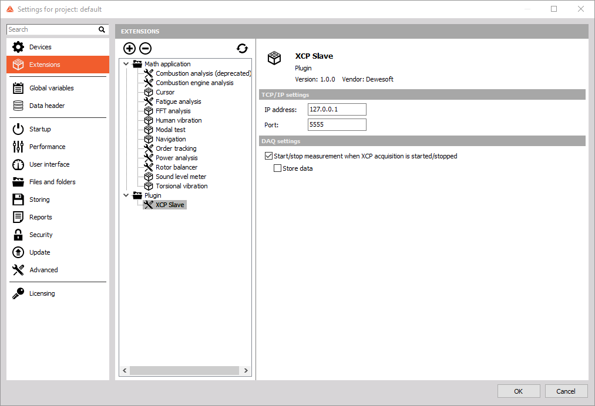Refresh the extensions list
This screenshot has width=595, height=406.
click(242, 49)
